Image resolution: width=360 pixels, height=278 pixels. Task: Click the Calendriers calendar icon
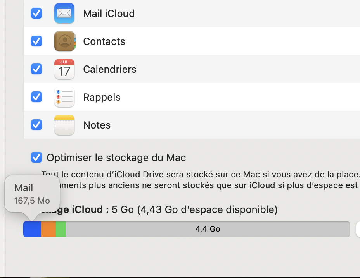64,69
